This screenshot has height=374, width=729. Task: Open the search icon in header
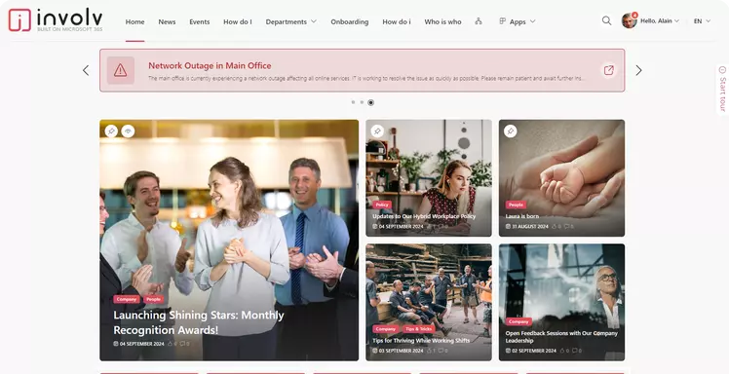[607, 20]
